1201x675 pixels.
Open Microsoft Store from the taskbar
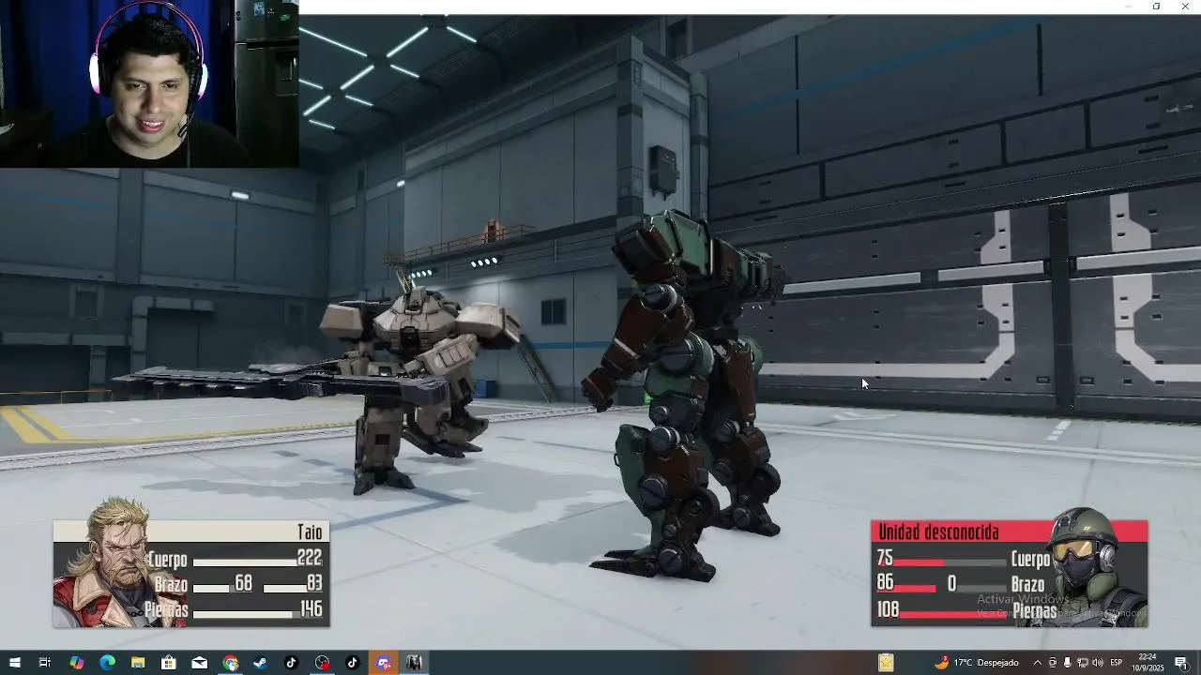coord(169,663)
